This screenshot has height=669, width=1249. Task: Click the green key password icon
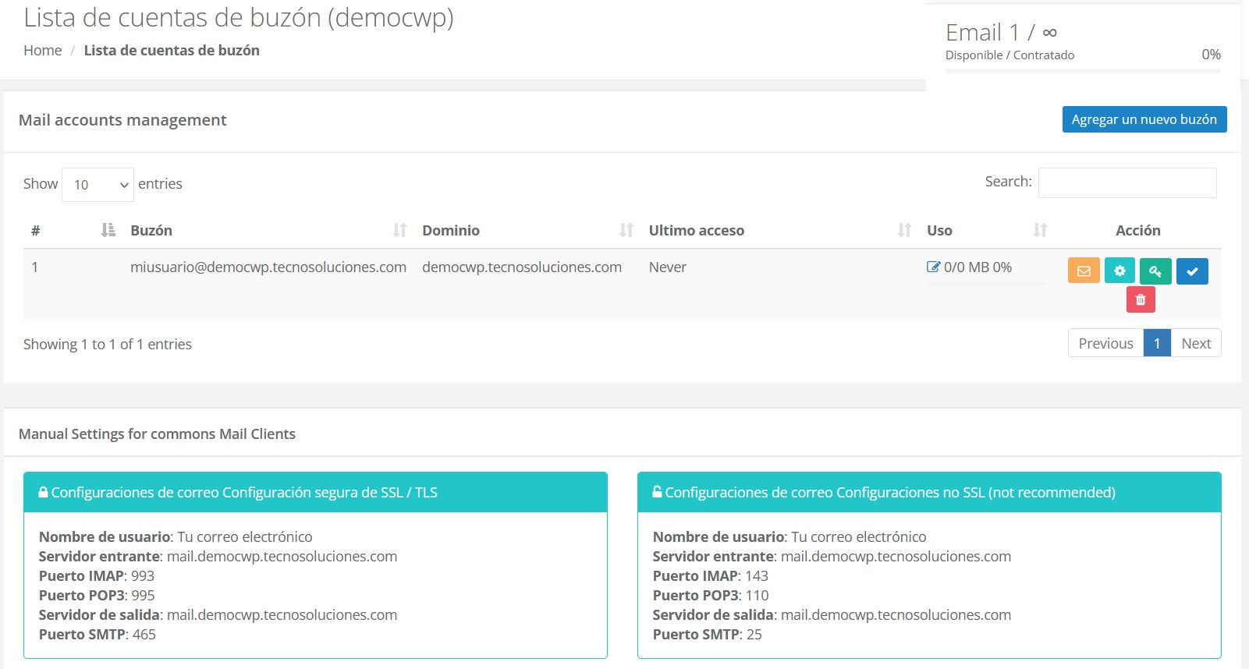click(x=1155, y=271)
